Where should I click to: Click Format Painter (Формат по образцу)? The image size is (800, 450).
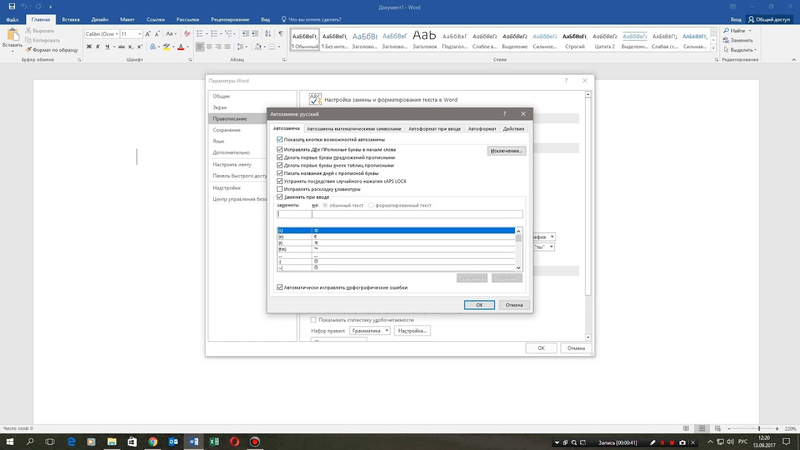(x=51, y=49)
